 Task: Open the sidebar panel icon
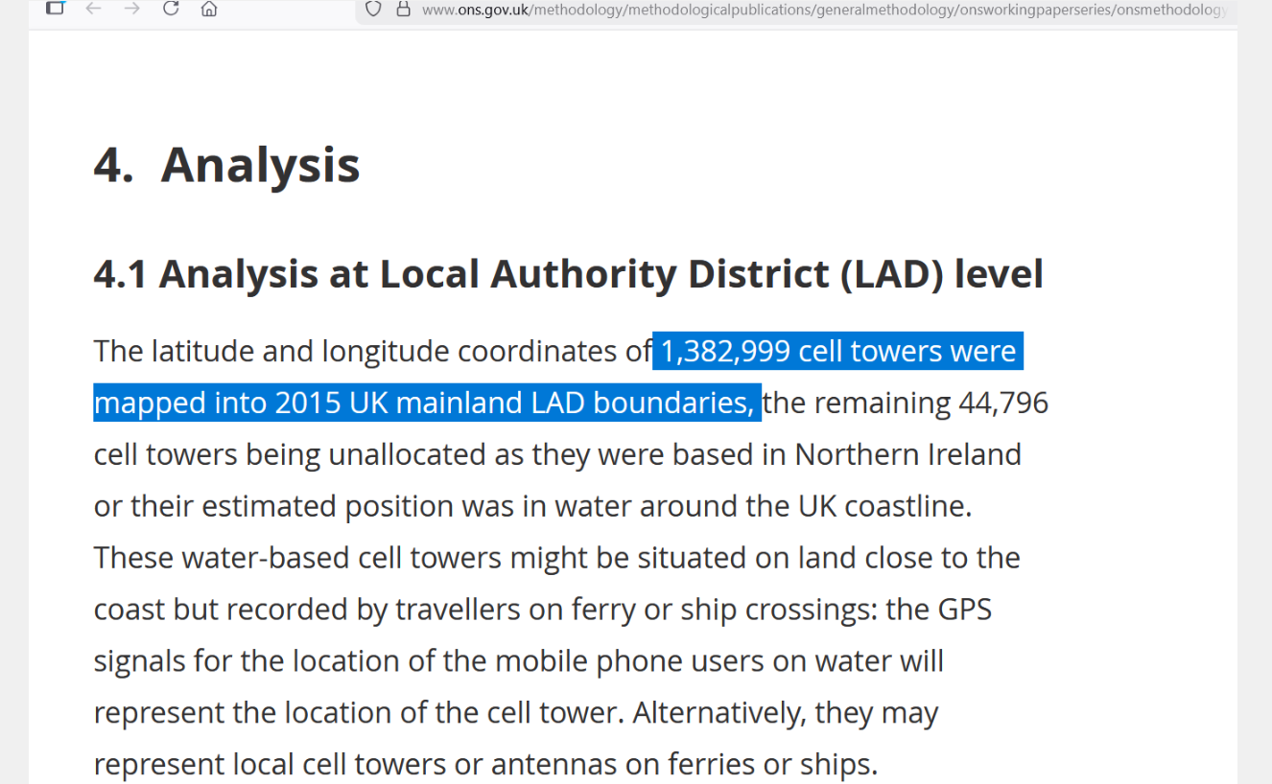[55, 8]
